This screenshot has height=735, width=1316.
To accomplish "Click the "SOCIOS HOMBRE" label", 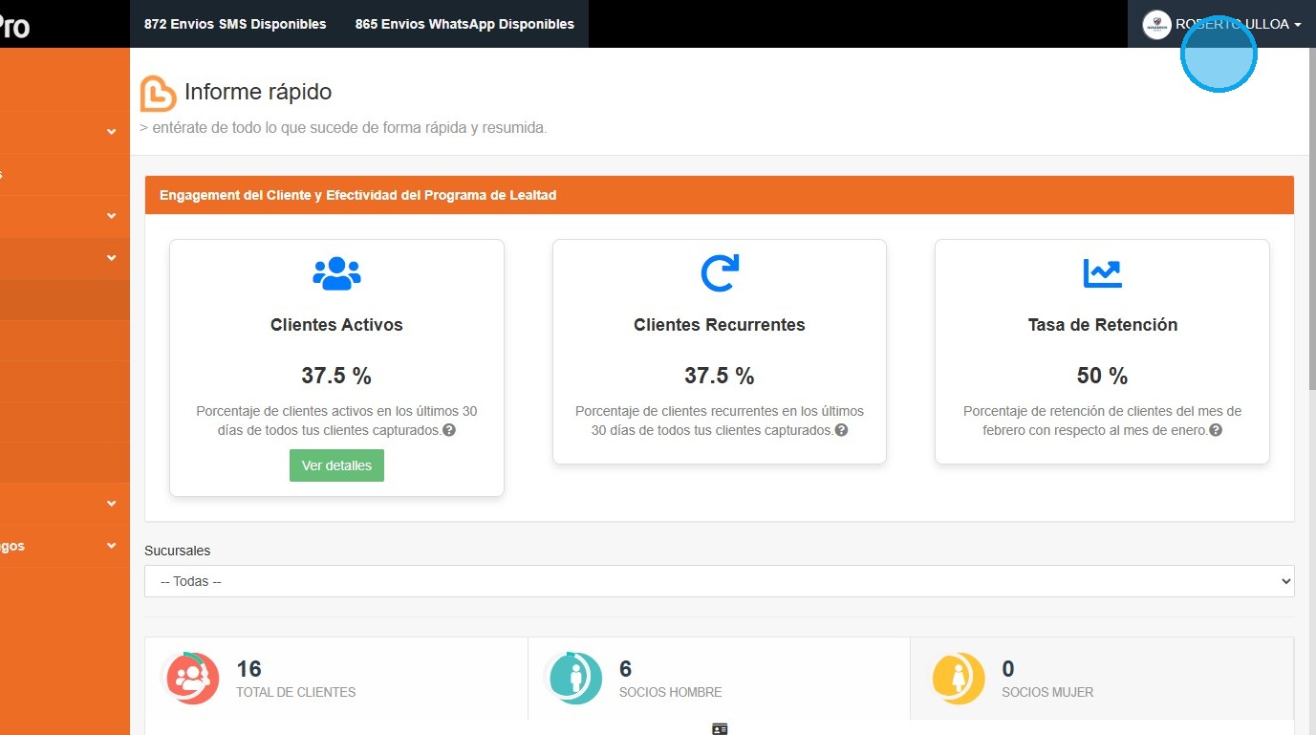I will coord(671,692).
